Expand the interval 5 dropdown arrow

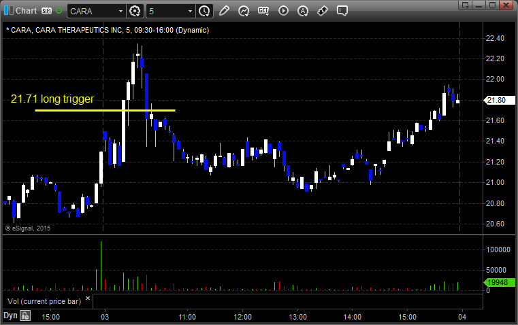click(191, 11)
